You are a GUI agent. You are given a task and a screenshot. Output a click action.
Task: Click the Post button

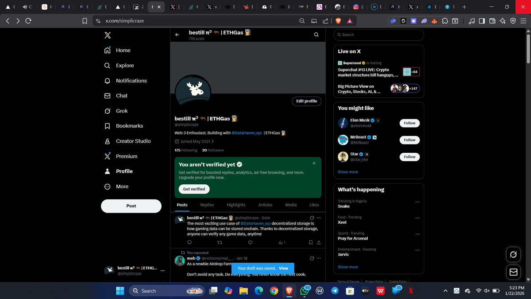coord(131,206)
